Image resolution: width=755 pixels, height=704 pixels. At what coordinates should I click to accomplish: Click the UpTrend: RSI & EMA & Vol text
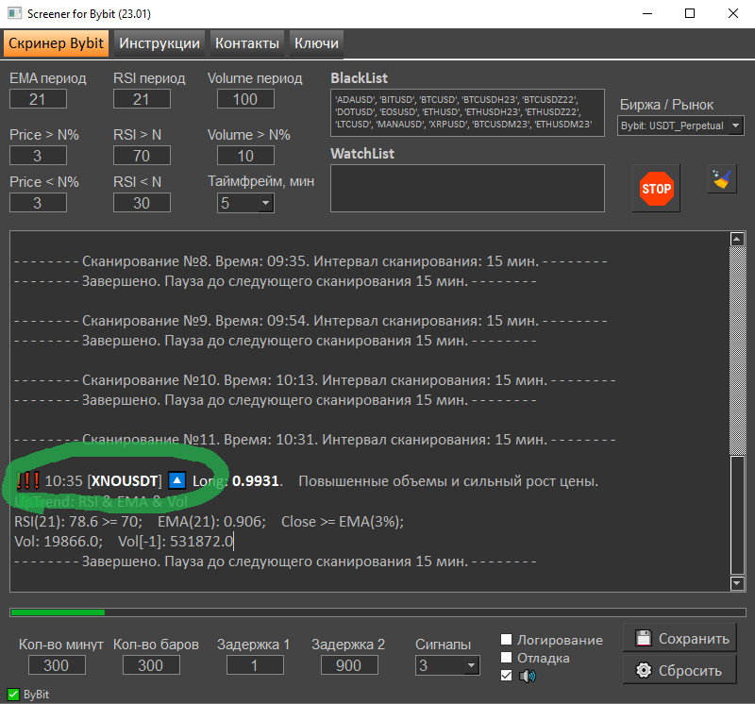coord(101,502)
